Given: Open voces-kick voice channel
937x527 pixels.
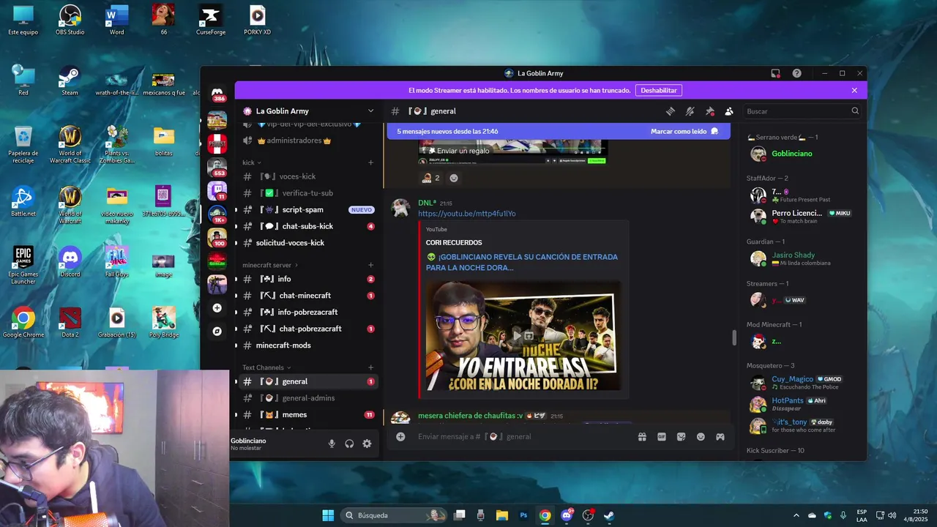Looking at the screenshot, I should pyautogui.click(x=308, y=176).
